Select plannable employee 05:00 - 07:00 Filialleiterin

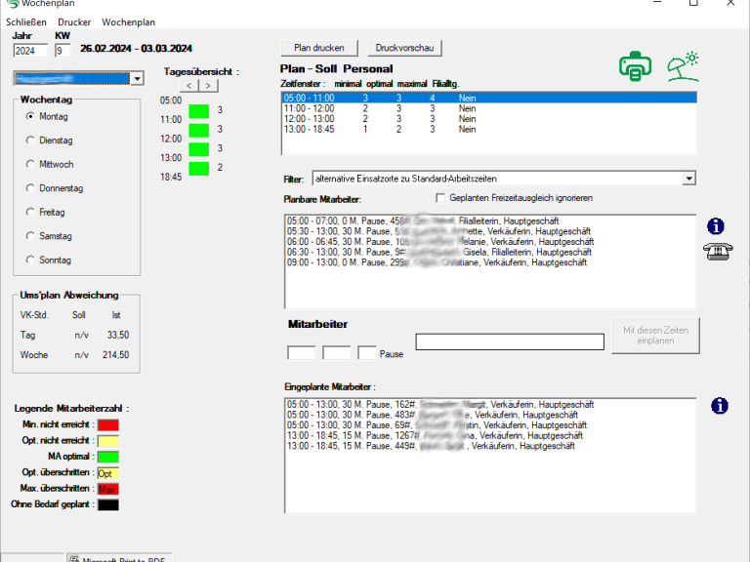point(490,221)
